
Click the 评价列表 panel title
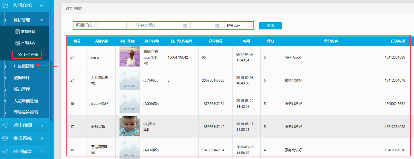(x=74, y=9)
